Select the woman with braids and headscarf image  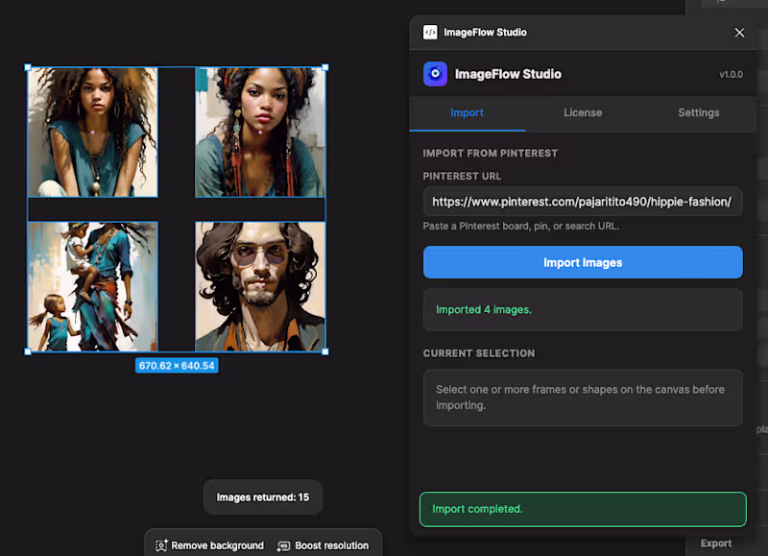coord(260,133)
